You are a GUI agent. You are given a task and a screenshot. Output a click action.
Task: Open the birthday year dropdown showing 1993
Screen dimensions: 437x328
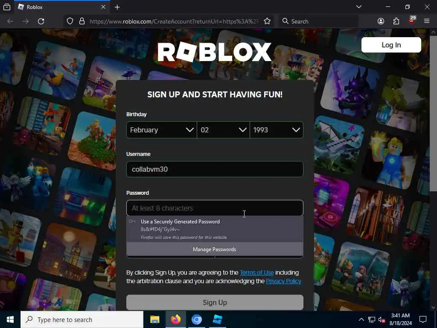277,130
